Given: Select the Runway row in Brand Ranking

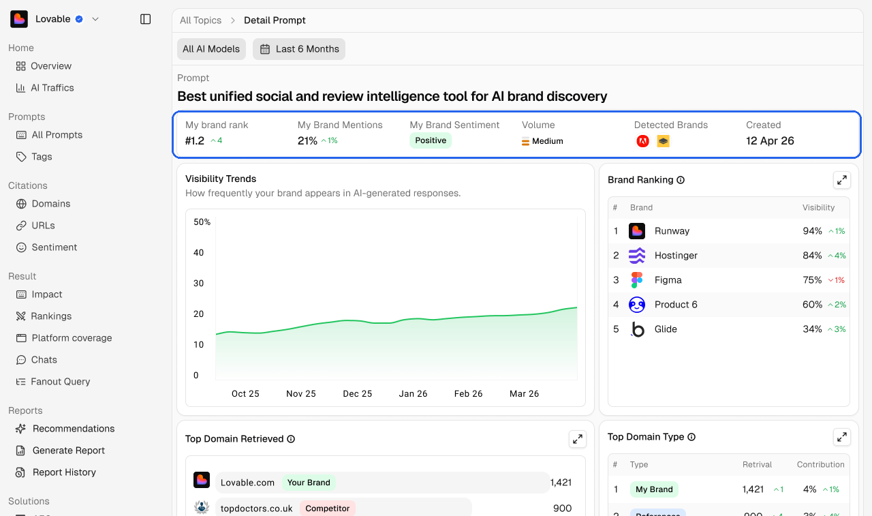Looking at the screenshot, I should (x=729, y=231).
